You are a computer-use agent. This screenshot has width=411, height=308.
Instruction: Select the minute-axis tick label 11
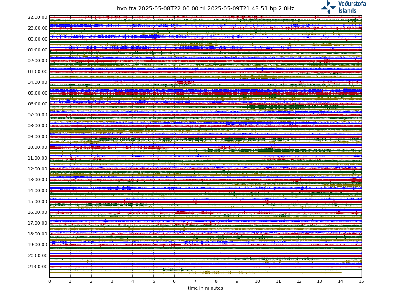point(279,281)
